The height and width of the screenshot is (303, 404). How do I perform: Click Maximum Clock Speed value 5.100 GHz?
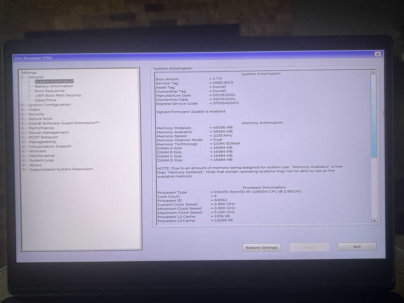[224, 212]
